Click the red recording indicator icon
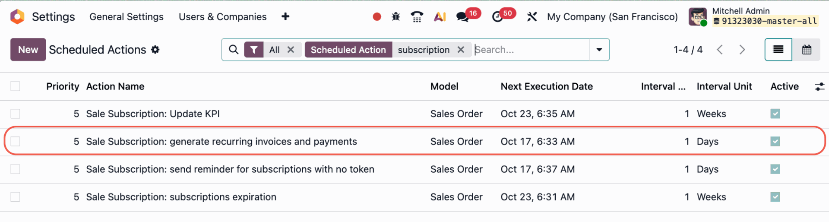The width and height of the screenshot is (829, 222). [377, 17]
